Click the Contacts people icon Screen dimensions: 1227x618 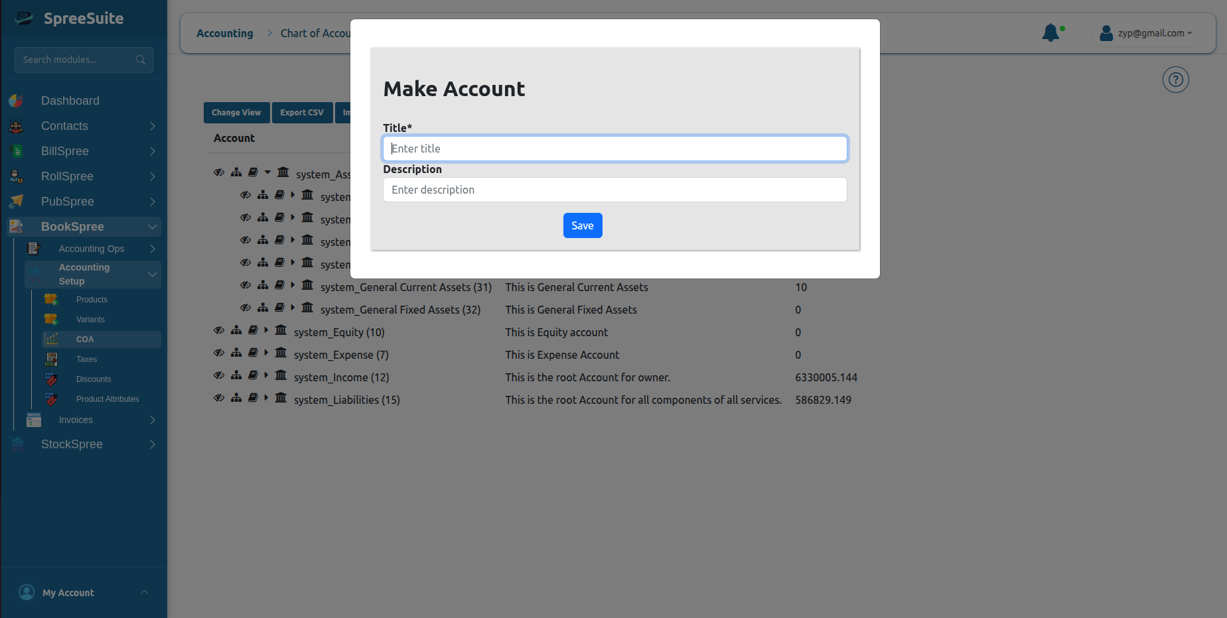coord(17,126)
